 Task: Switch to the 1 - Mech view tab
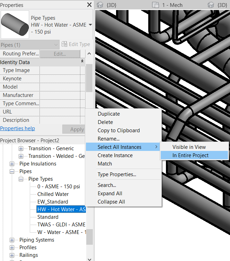coord(168,5)
